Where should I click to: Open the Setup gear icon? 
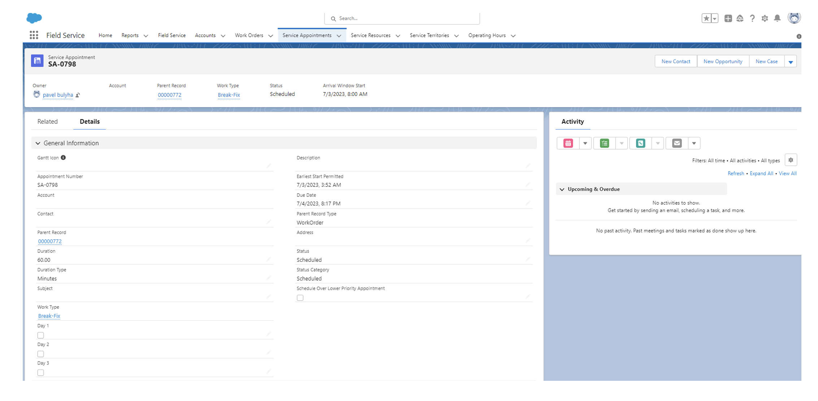(x=765, y=18)
